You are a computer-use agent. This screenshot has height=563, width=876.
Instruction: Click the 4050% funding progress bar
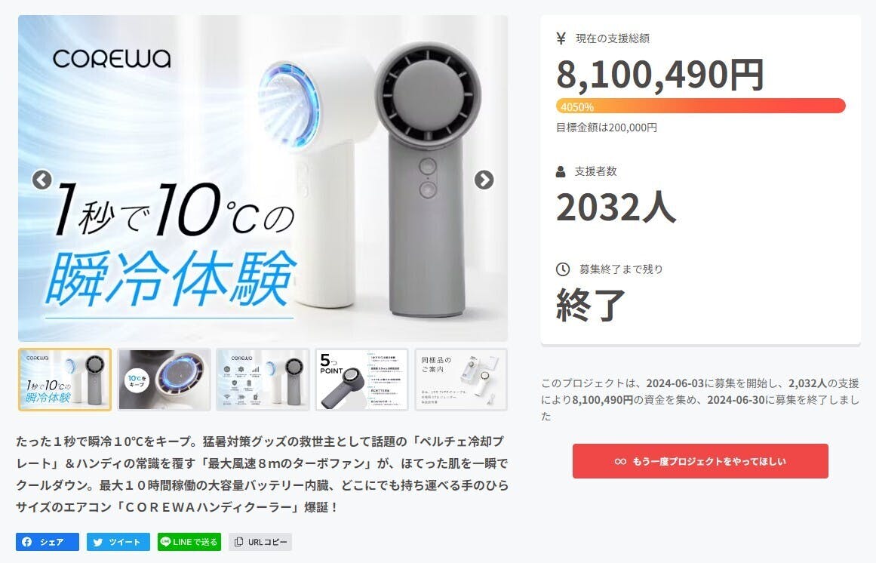[701, 106]
